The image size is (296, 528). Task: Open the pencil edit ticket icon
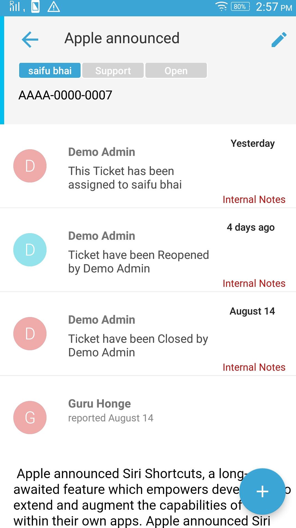click(x=279, y=40)
